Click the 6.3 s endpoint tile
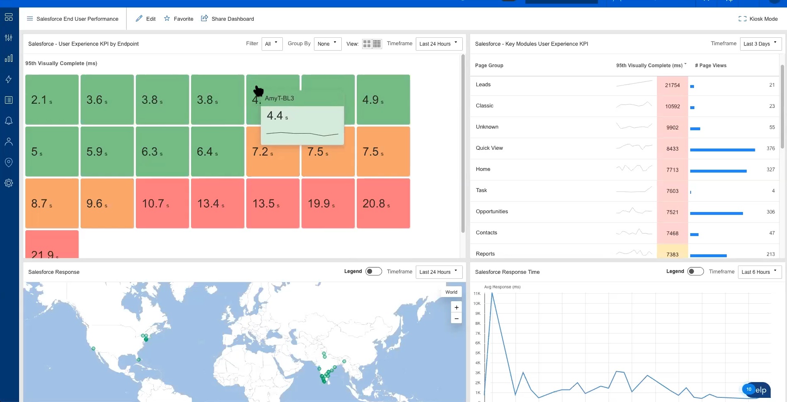The height and width of the screenshot is (402, 787). [162, 151]
